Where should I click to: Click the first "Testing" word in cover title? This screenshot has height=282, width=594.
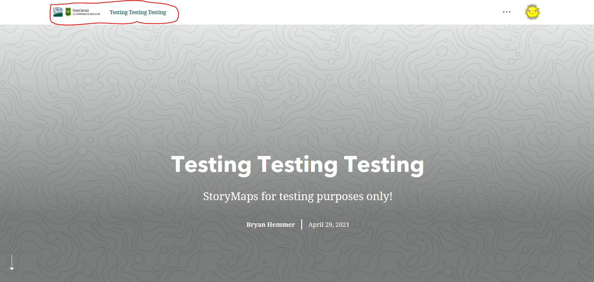[211, 164]
